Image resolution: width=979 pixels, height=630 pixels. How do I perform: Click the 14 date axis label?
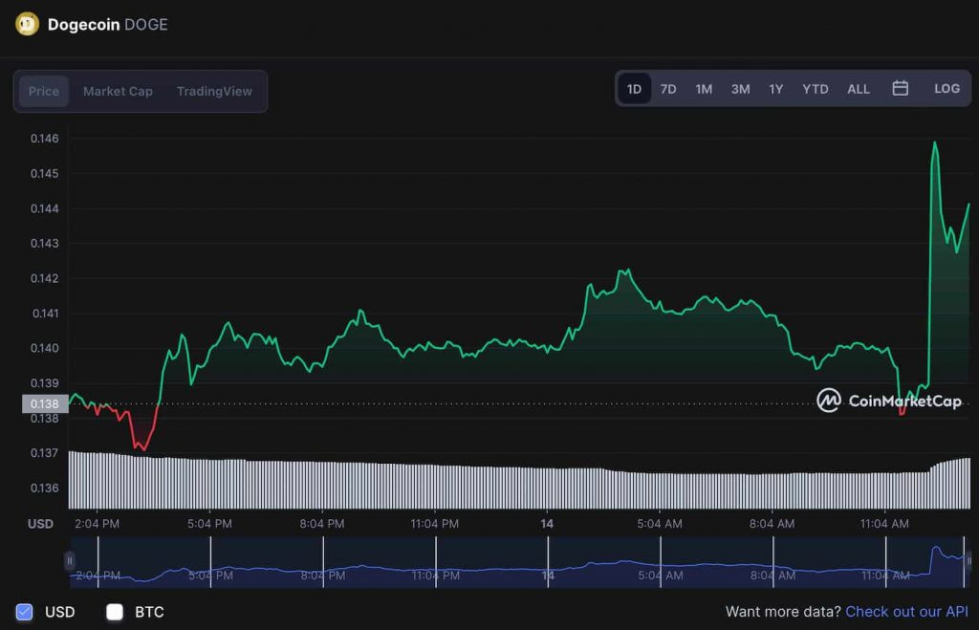[547, 524]
